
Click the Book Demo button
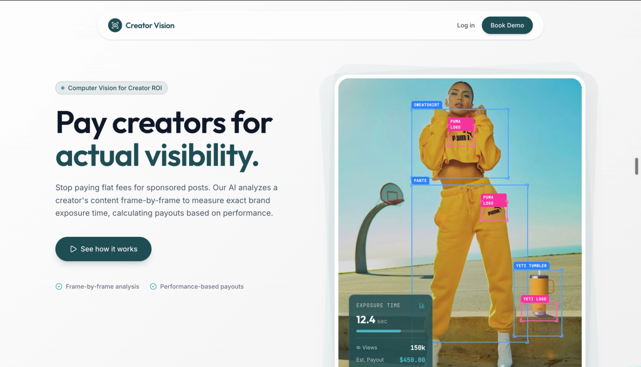(507, 25)
